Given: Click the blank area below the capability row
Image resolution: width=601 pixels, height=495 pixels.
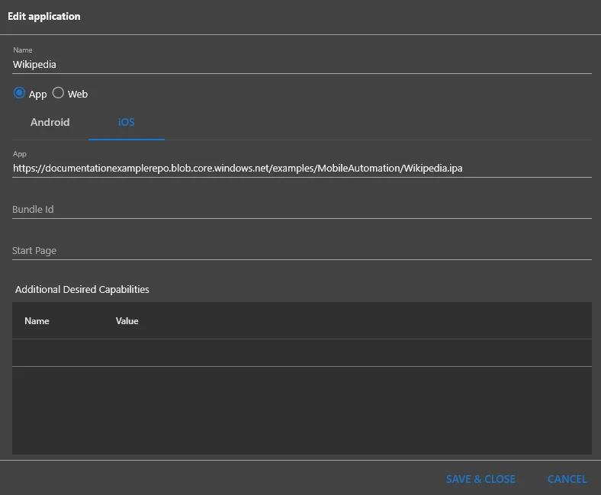Looking at the screenshot, I should (301, 410).
